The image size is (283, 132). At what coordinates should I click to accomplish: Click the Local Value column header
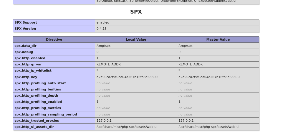(x=136, y=39)
